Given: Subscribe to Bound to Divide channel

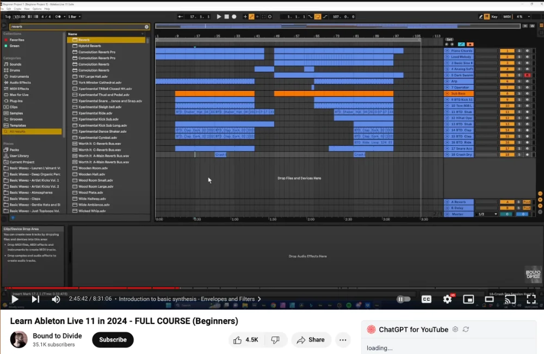Looking at the screenshot, I should [113, 339].
